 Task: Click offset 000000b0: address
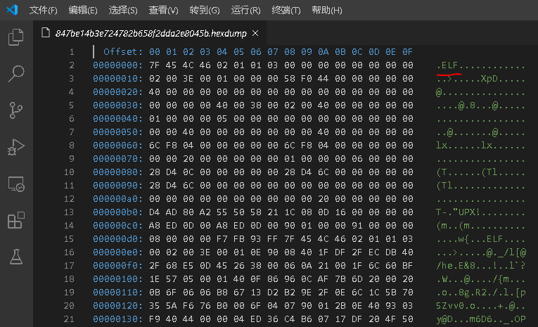pyautogui.click(x=117, y=212)
